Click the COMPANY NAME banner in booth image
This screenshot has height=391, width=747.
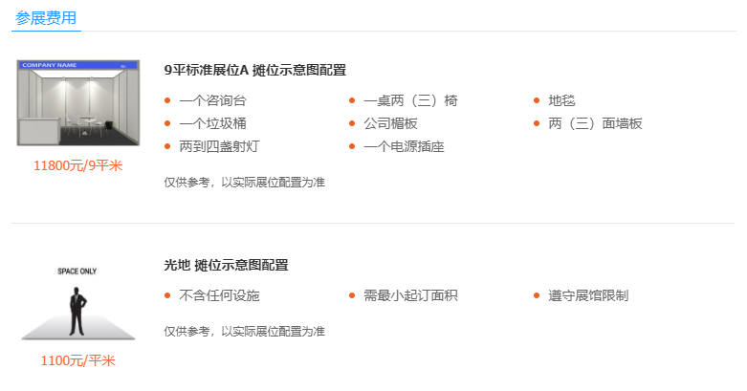[78, 65]
